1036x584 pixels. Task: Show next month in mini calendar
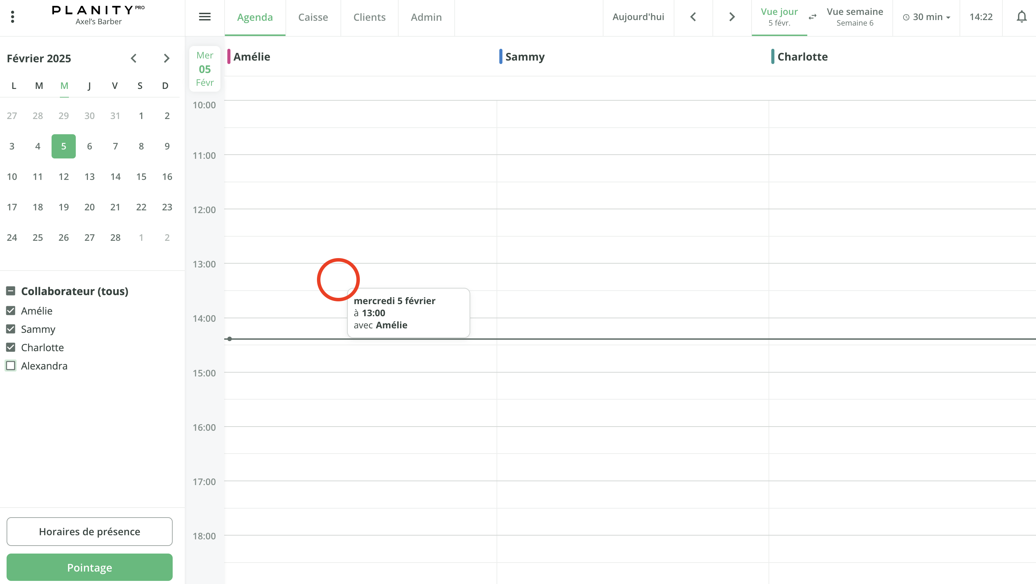coord(166,58)
